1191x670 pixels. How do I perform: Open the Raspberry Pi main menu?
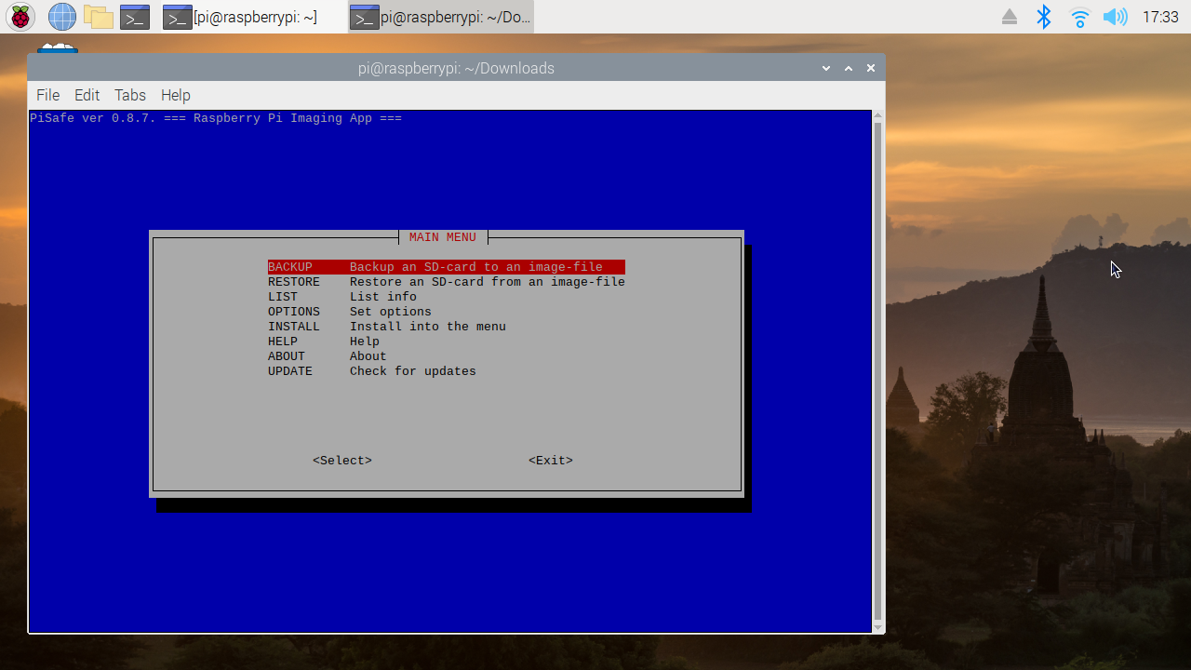coord(20,17)
